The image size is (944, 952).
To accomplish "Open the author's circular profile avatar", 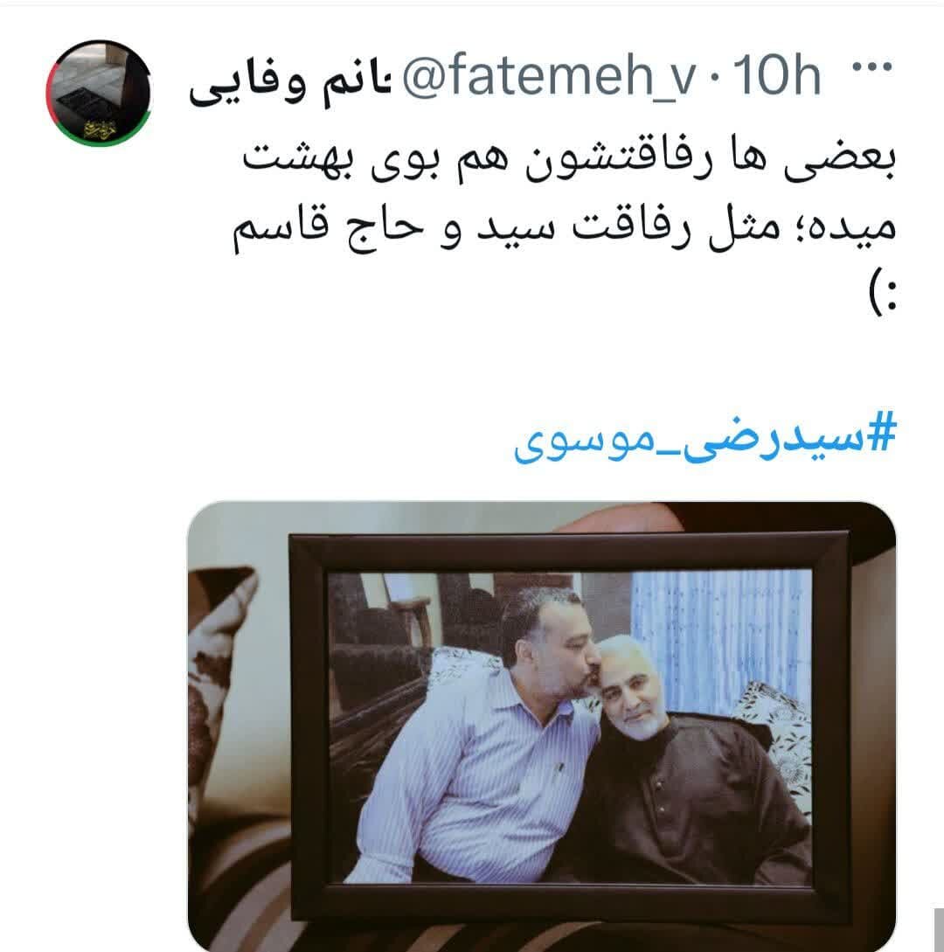I will [x=99, y=93].
